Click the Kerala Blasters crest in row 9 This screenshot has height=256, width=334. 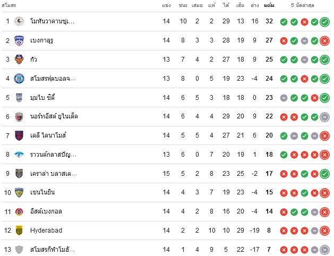point(19,174)
